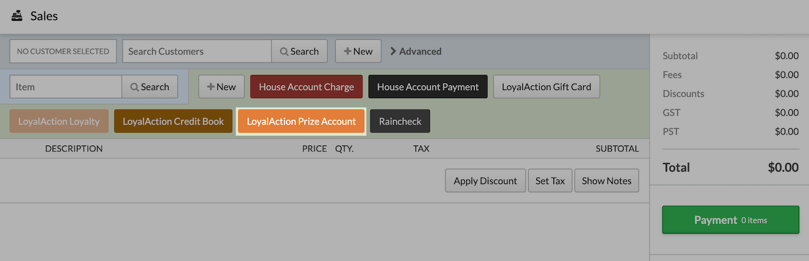The height and width of the screenshot is (261, 809).
Task: Click LoyalAction Prize Account button
Action: click(x=302, y=121)
